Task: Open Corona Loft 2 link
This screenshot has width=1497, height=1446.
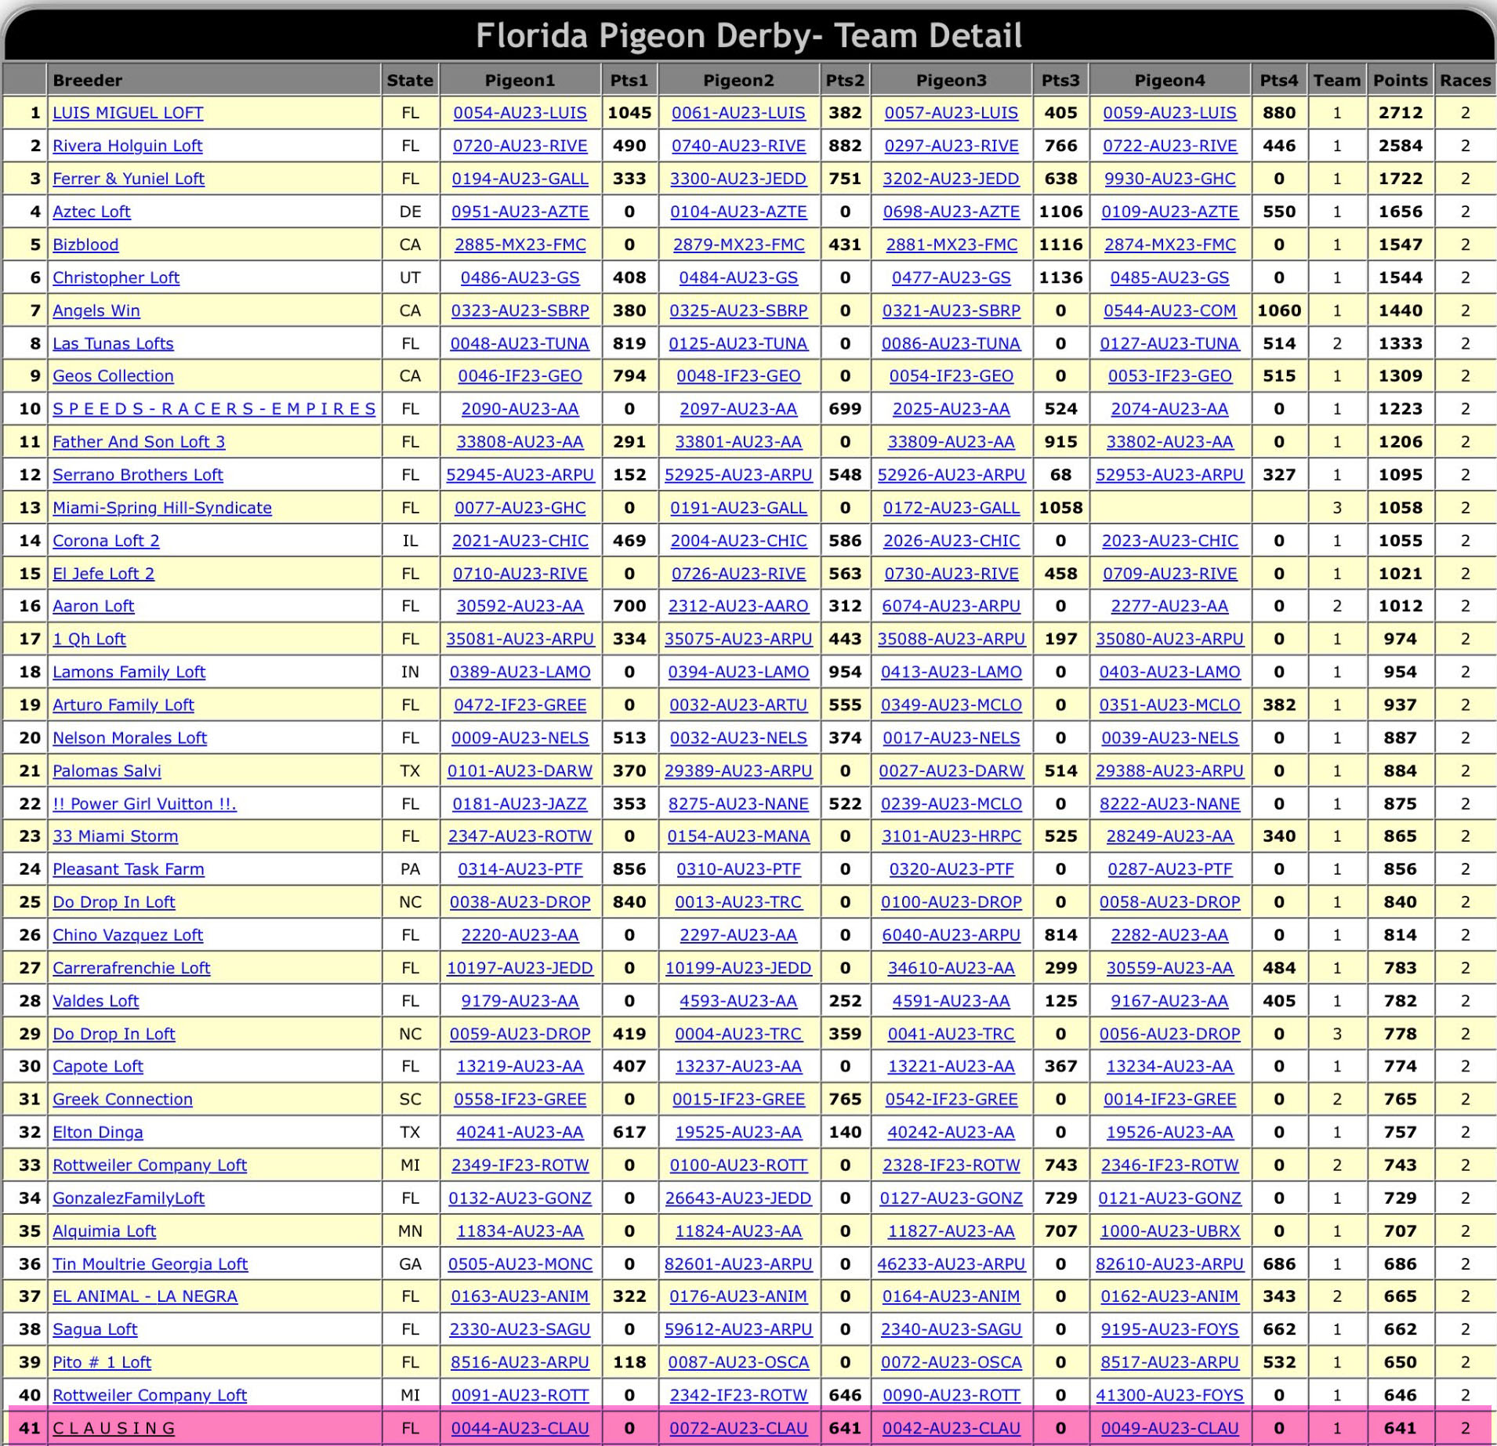Action: click(106, 540)
